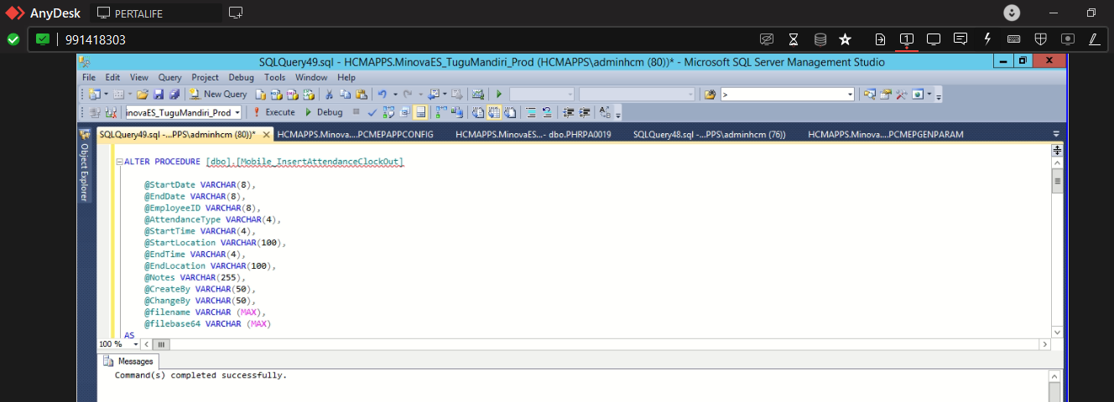This screenshot has height=402, width=1114.
Task: Toggle Include Client Statistics
Action: [457, 112]
